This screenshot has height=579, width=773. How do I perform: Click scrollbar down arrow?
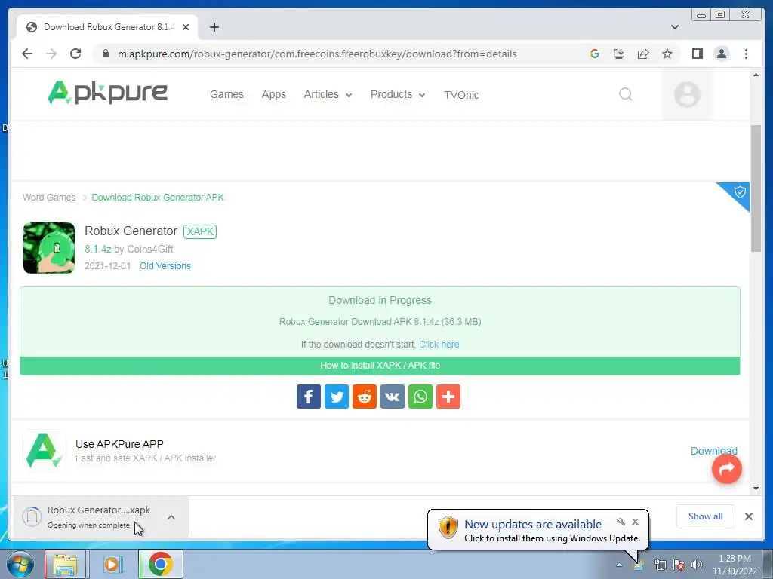pos(756,489)
